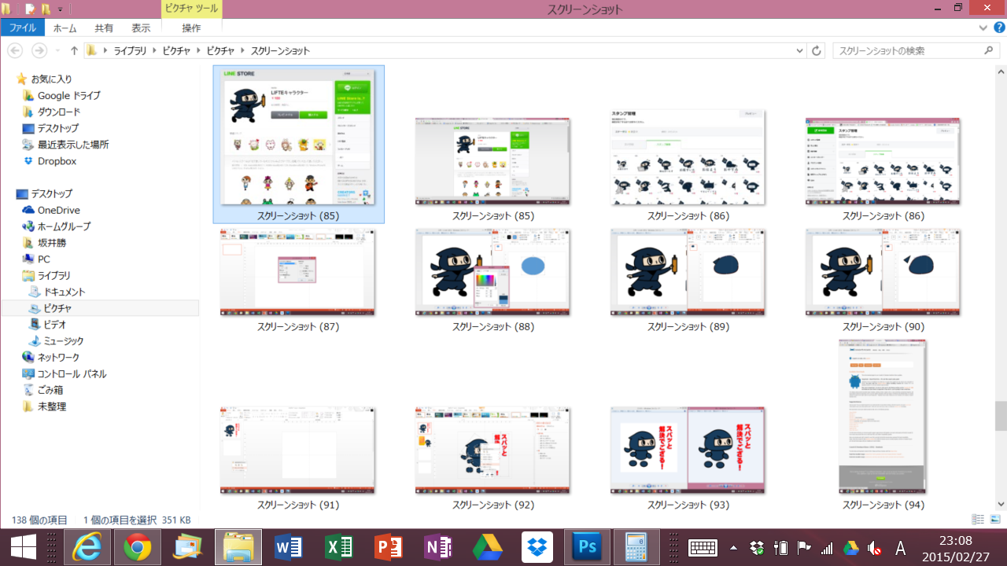Open コントロール パネル in the navigation pane

click(72, 374)
